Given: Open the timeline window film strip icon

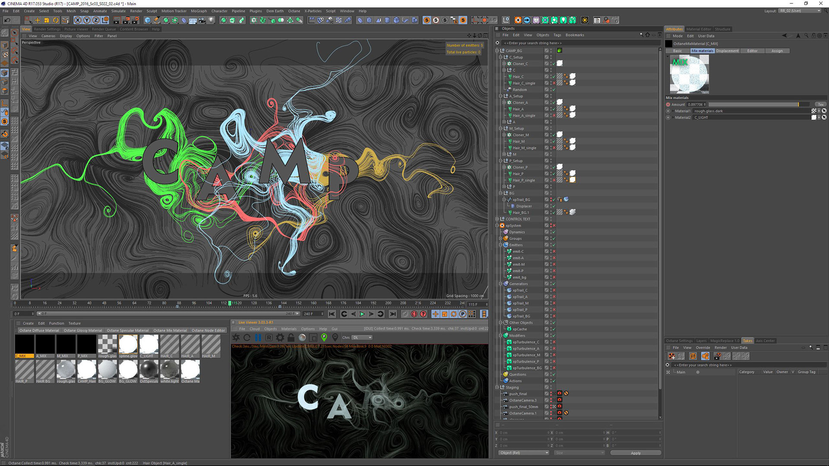Looking at the screenshot, I should (484, 314).
